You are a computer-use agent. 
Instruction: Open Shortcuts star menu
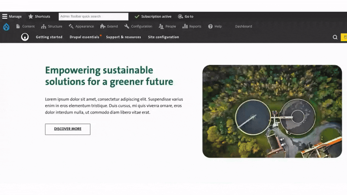[39, 16]
